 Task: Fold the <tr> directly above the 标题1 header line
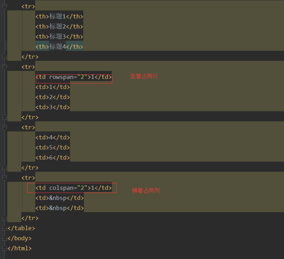[5, 6]
